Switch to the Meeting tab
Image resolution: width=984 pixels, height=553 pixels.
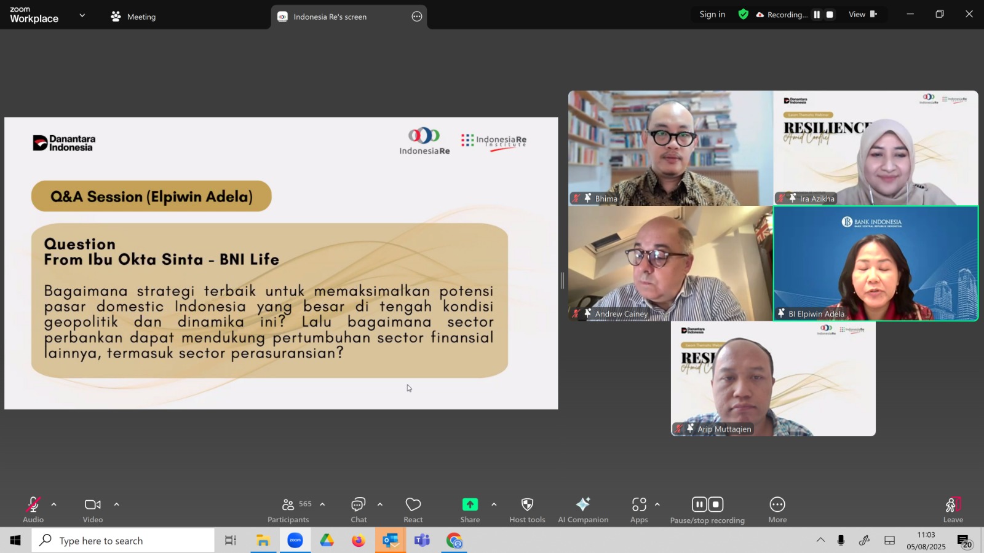point(133,17)
